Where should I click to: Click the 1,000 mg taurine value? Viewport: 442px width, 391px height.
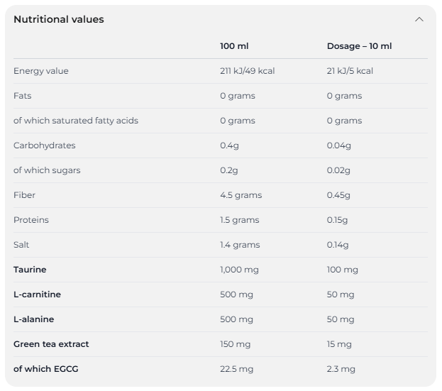pos(239,270)
